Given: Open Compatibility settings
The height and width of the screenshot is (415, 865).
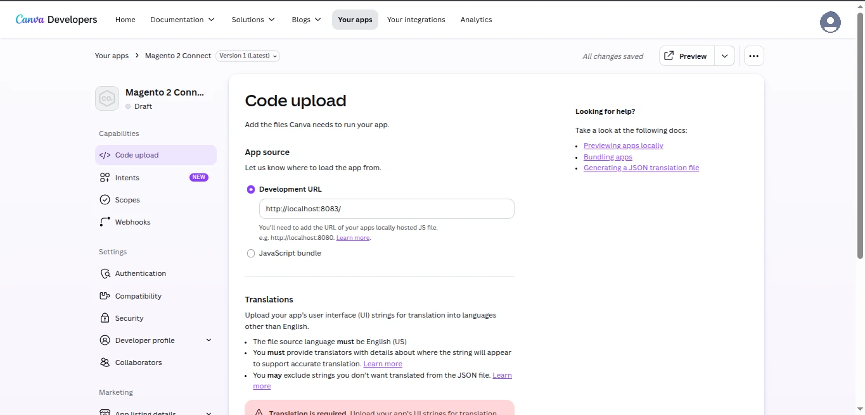Looking at the screenshot, I should (x=156, y=296).
